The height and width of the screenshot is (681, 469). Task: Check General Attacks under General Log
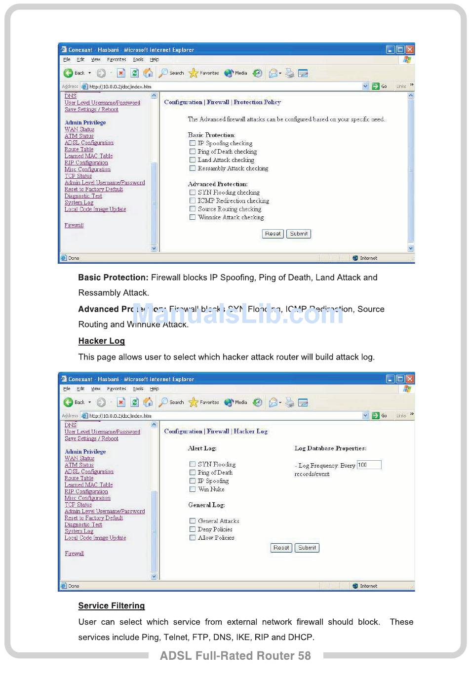tap(193, 521)
